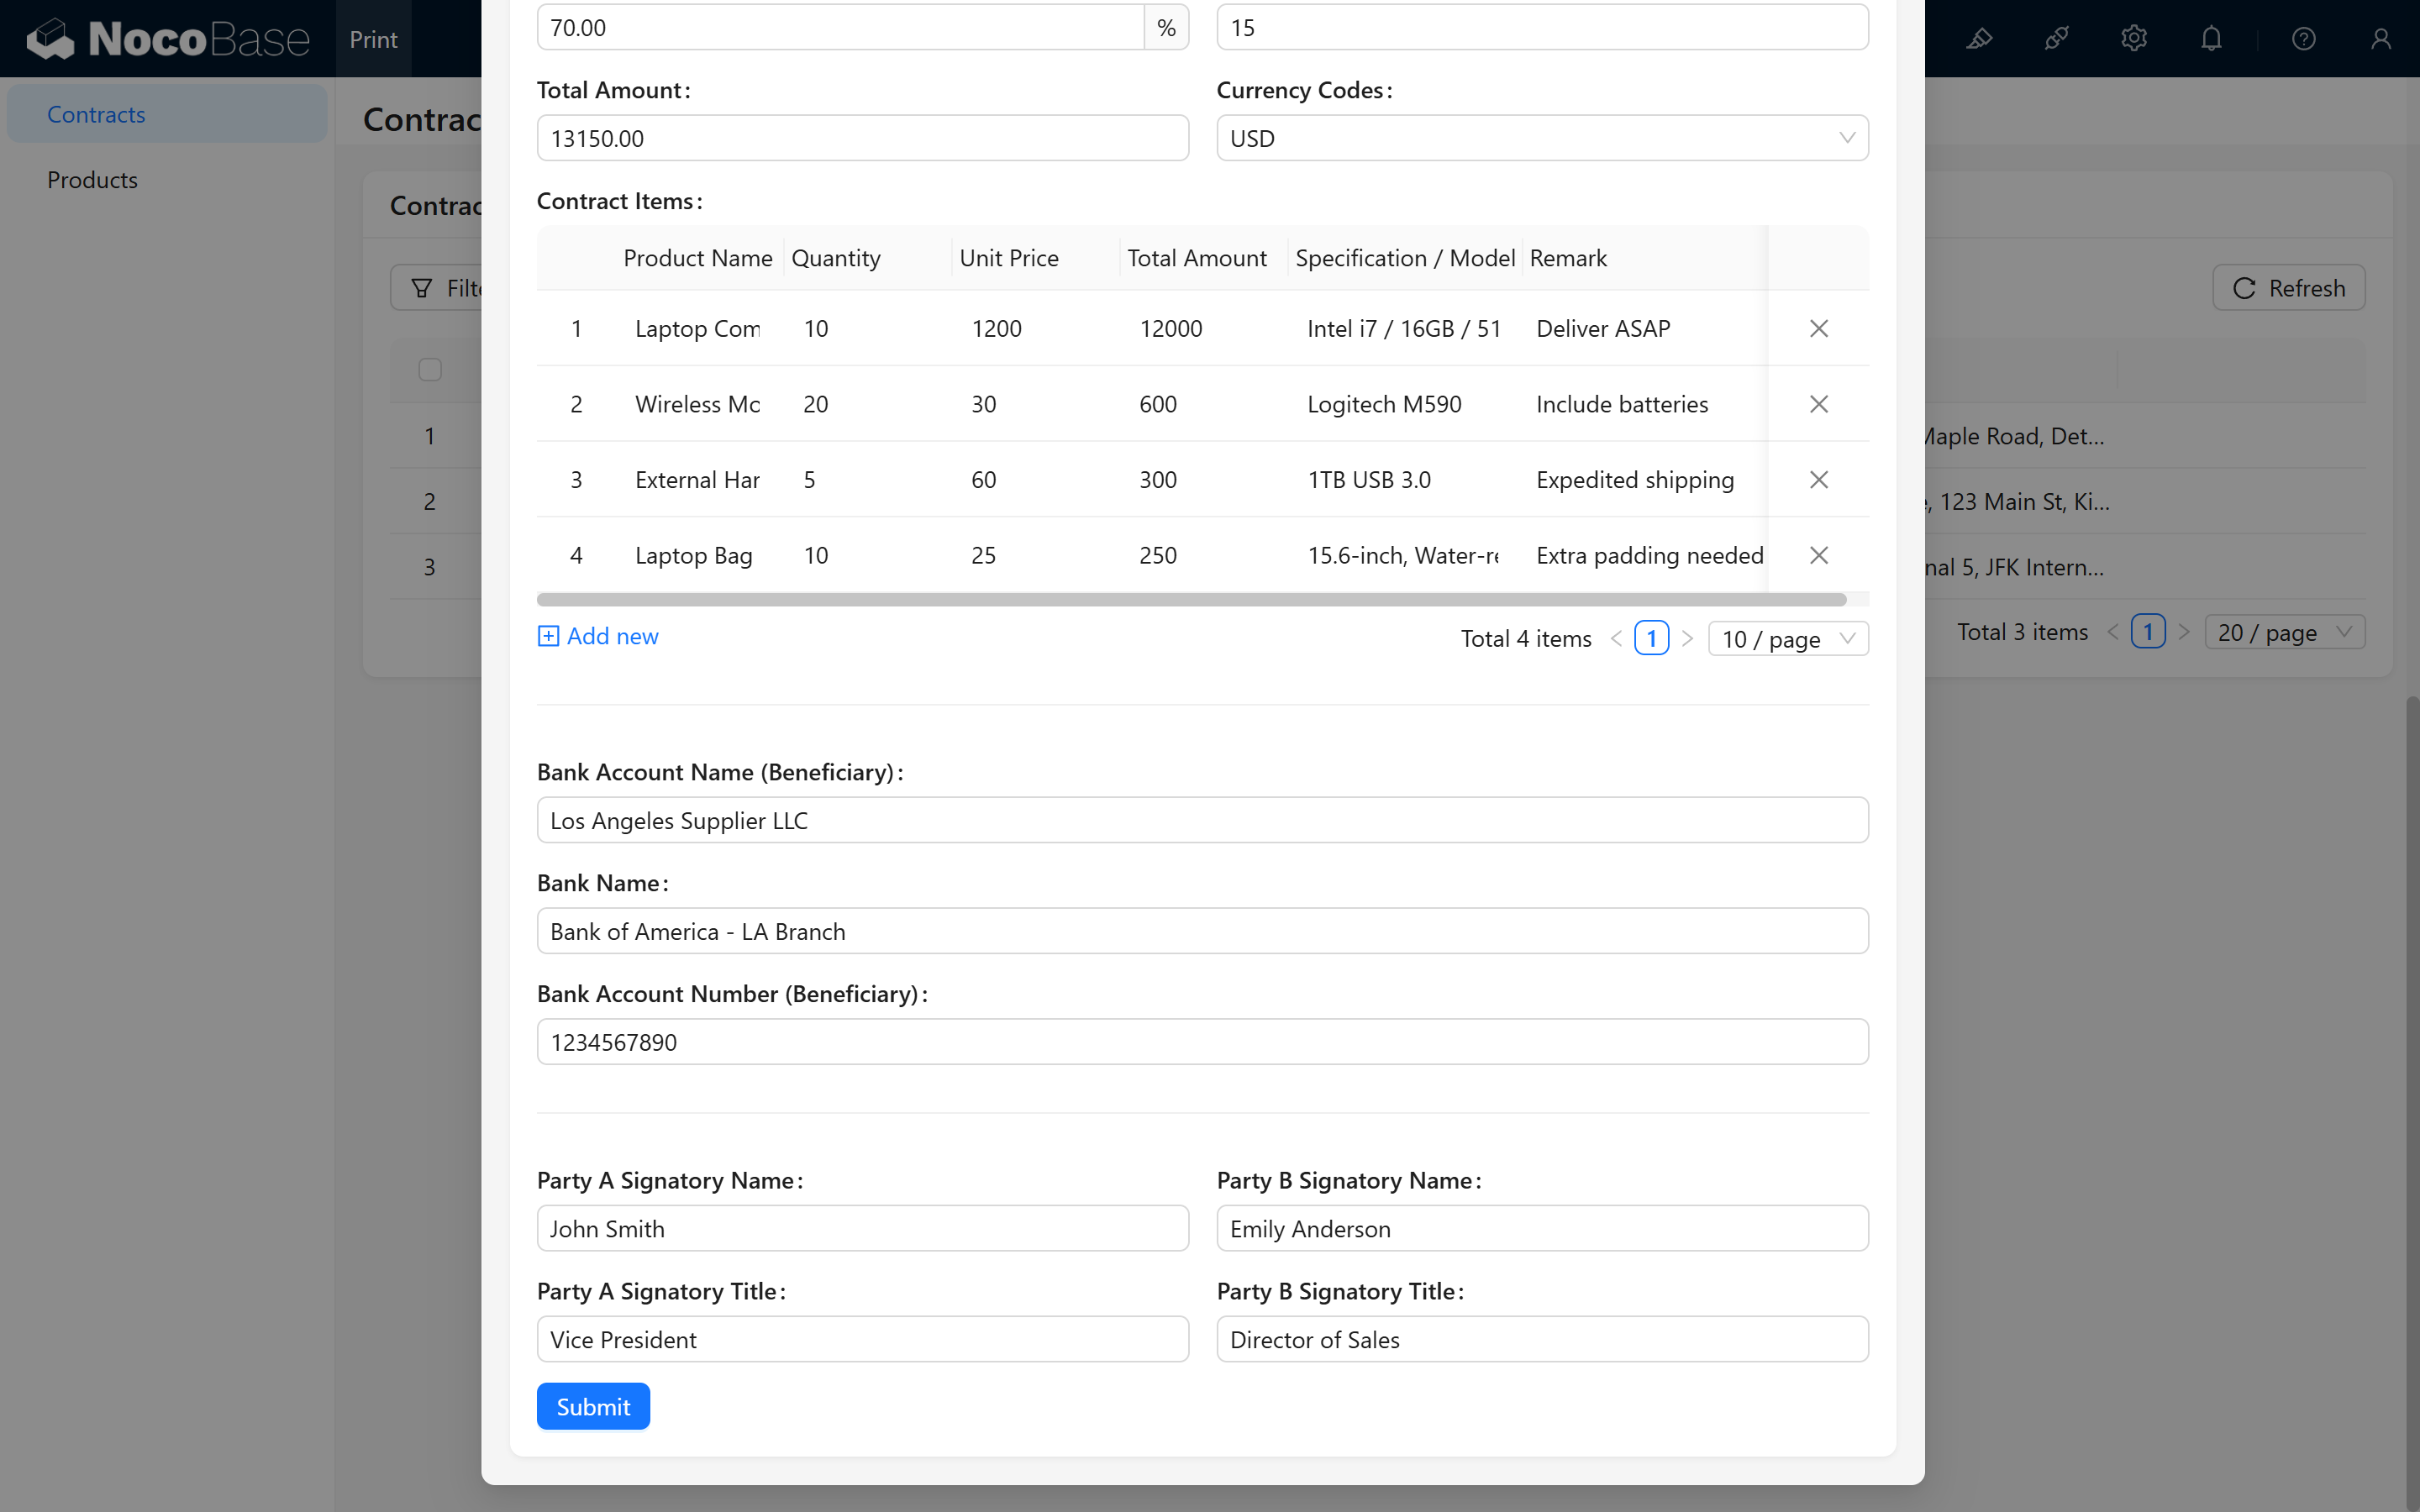Click the blue Submit button

(593, 1406)
